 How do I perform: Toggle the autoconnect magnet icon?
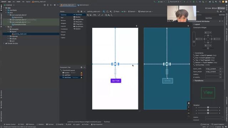(90, 15)
